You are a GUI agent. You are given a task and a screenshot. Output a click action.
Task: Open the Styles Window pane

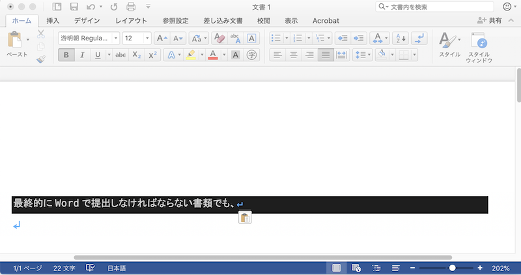(x=479, y=47)
